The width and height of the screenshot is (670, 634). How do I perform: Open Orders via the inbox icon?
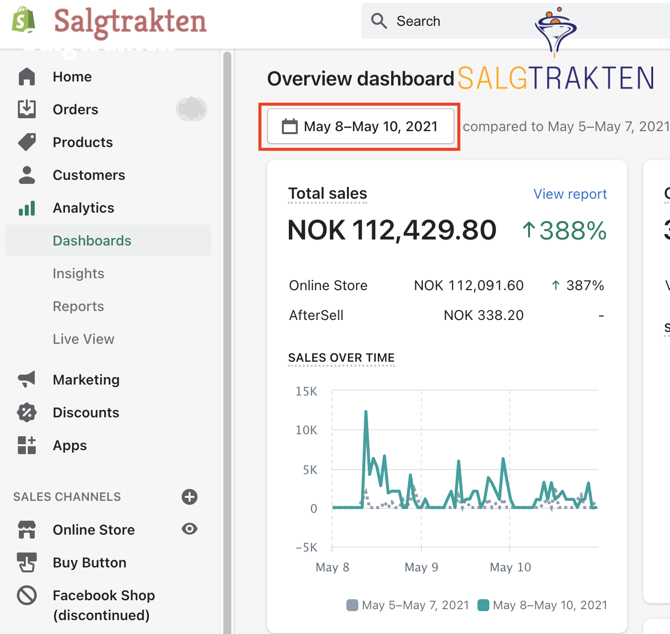point(27,109)
